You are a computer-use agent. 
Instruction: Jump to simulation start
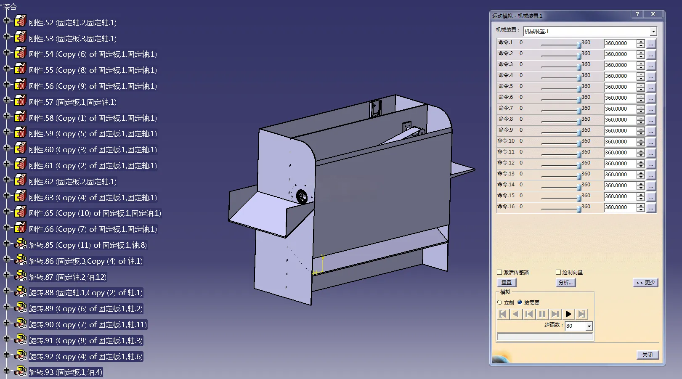click(x=503, y=314)
